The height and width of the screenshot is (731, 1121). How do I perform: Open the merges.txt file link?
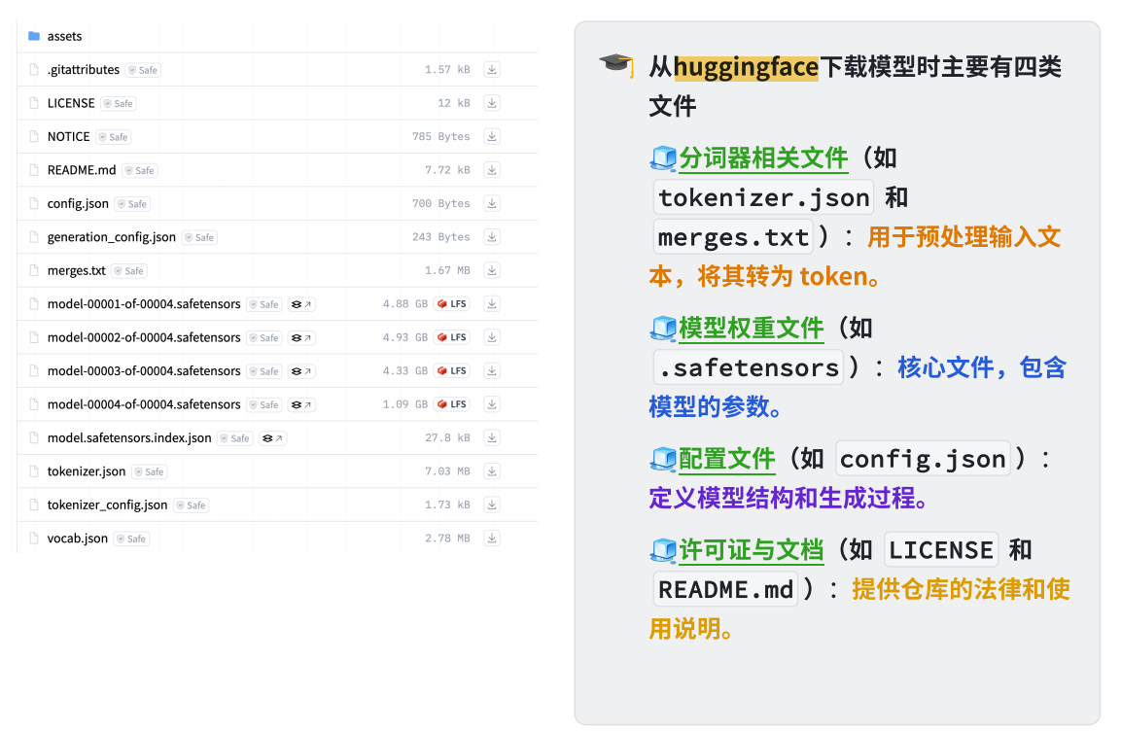click(77, 271)
